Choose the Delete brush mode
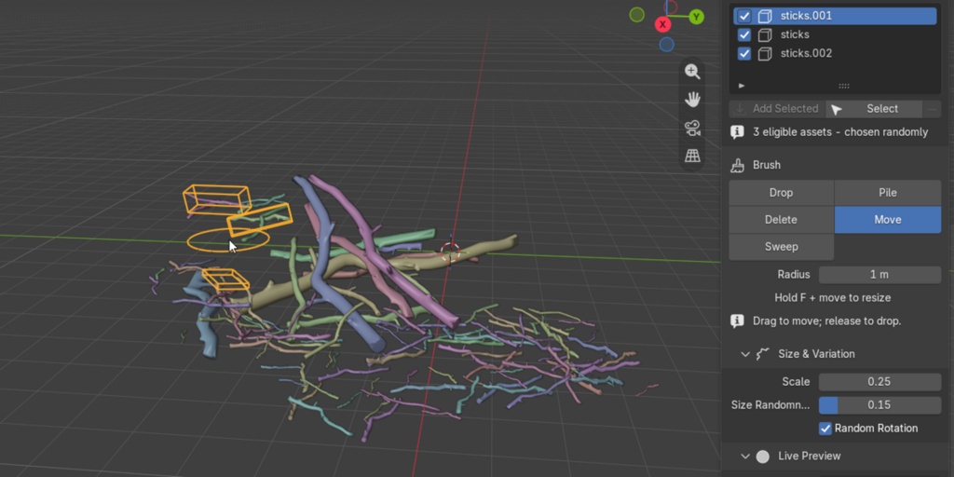 point(782,220)
